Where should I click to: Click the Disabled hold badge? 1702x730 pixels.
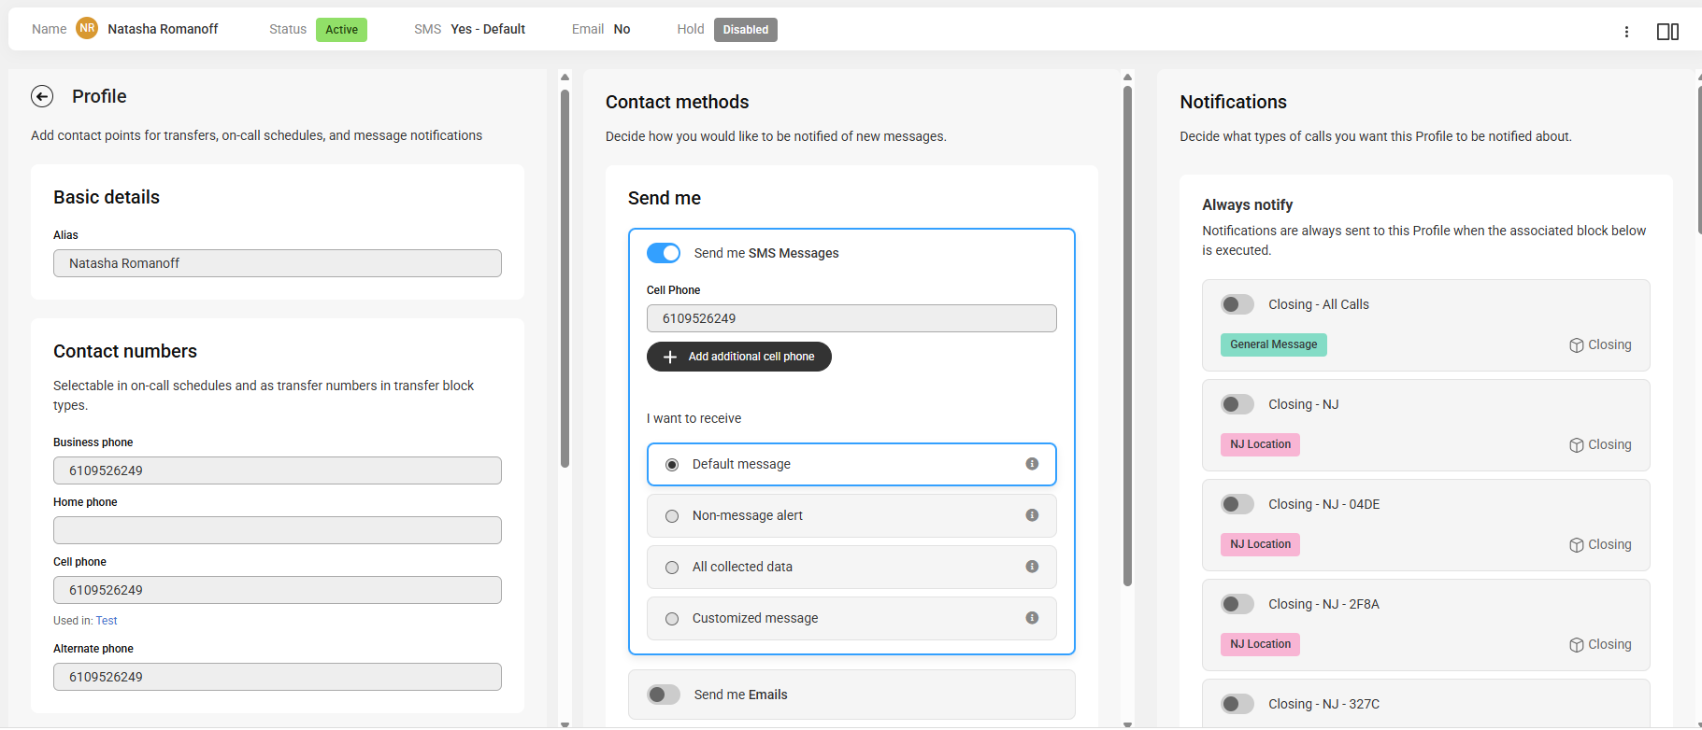point(746,30)
